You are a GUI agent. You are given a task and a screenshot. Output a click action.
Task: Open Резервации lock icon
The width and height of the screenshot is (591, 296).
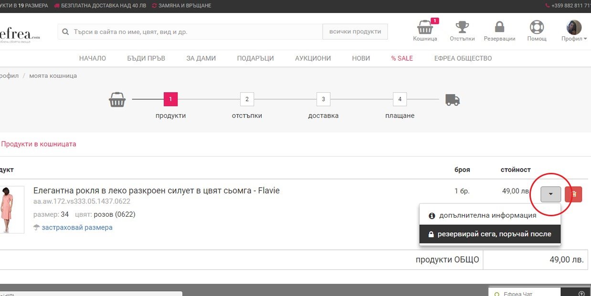499,31
